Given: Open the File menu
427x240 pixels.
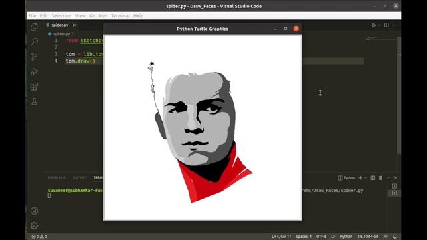Looking at the screenshot, I should 33,16.
